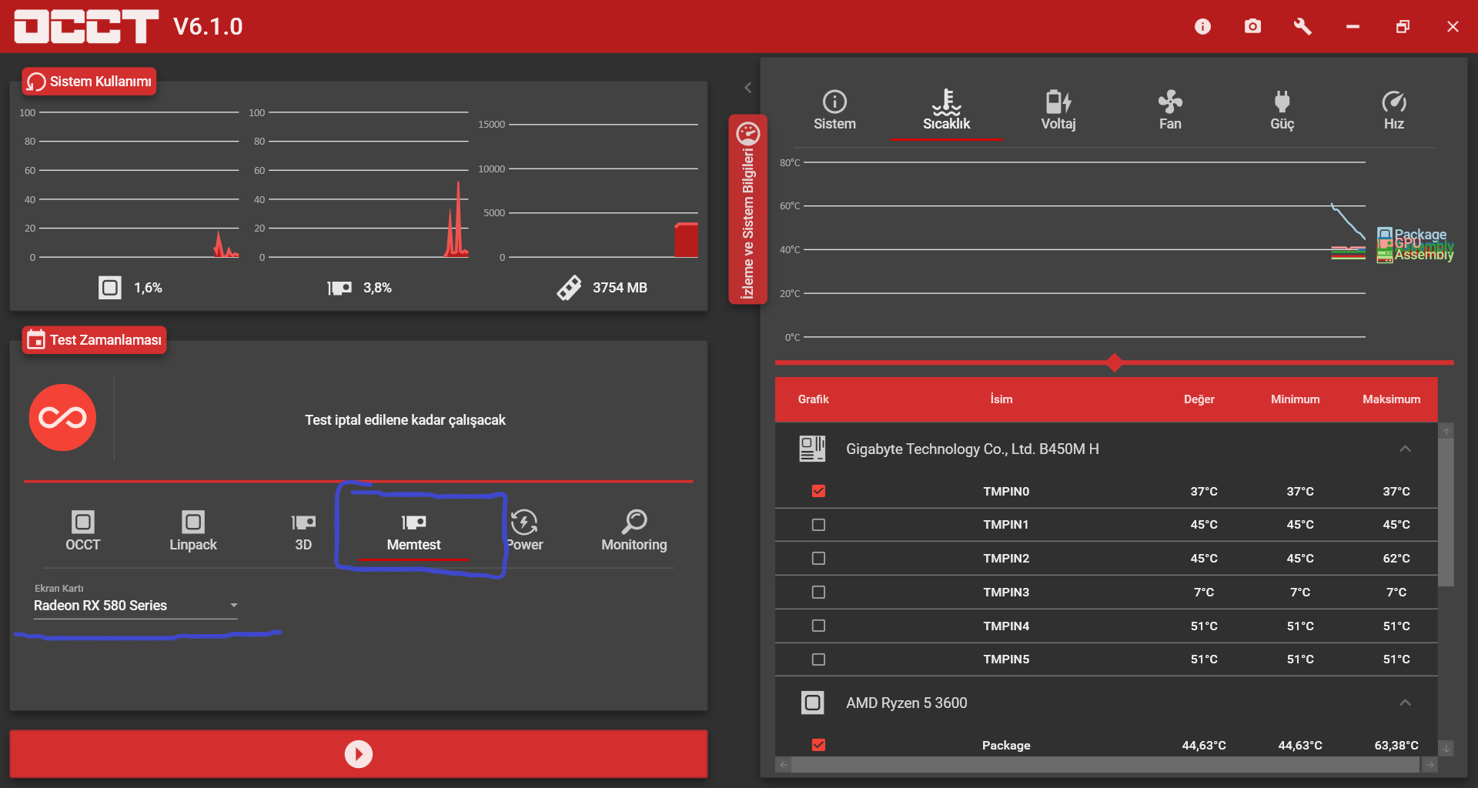Click the GPU usage icon beside 3,8%
This screenshot has width=1478, height=788.
click(x=339, y=288)
